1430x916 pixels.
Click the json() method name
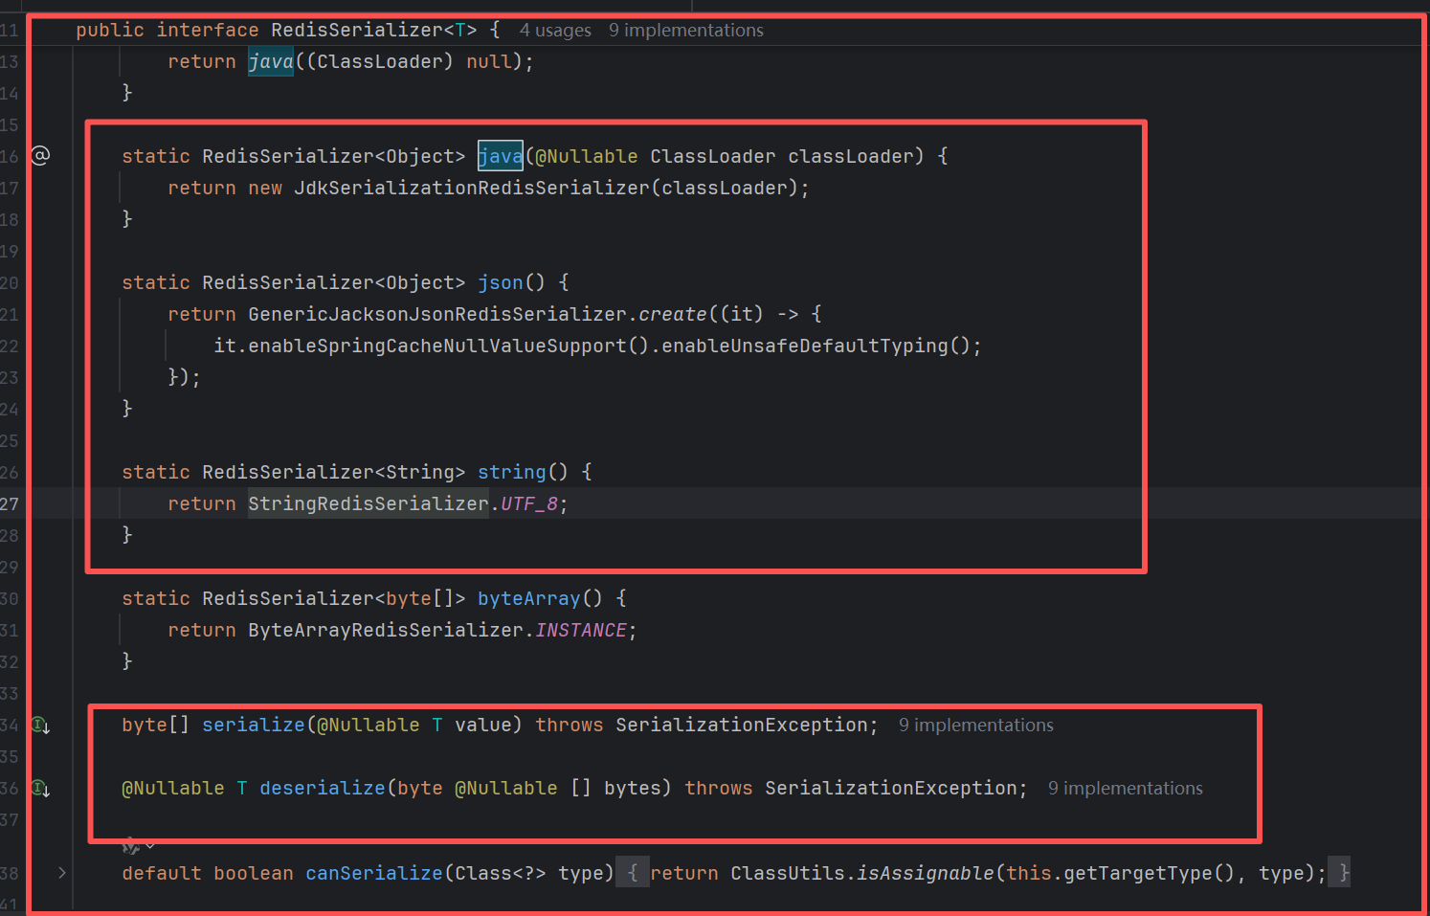click(501, 283)
